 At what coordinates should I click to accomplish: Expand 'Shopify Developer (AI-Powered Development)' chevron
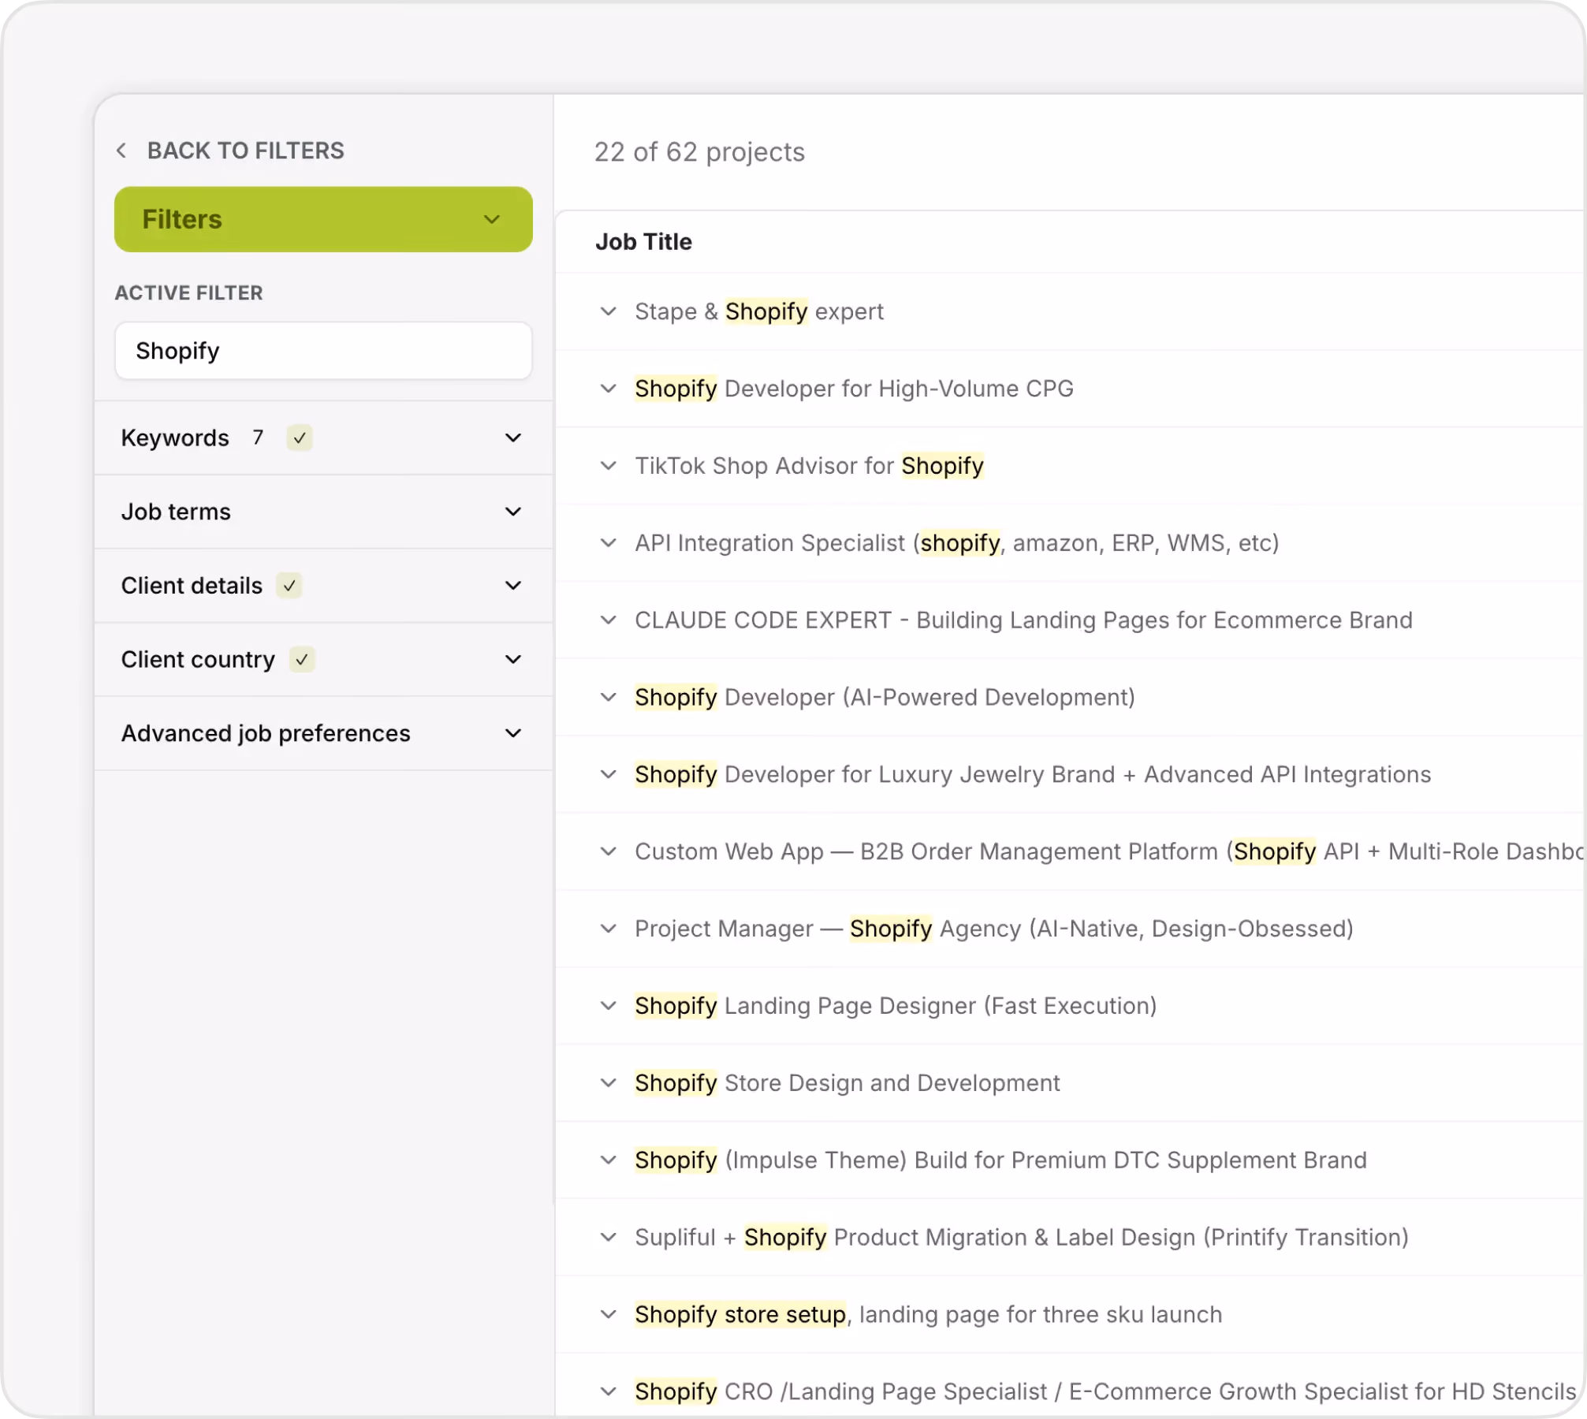608,698
